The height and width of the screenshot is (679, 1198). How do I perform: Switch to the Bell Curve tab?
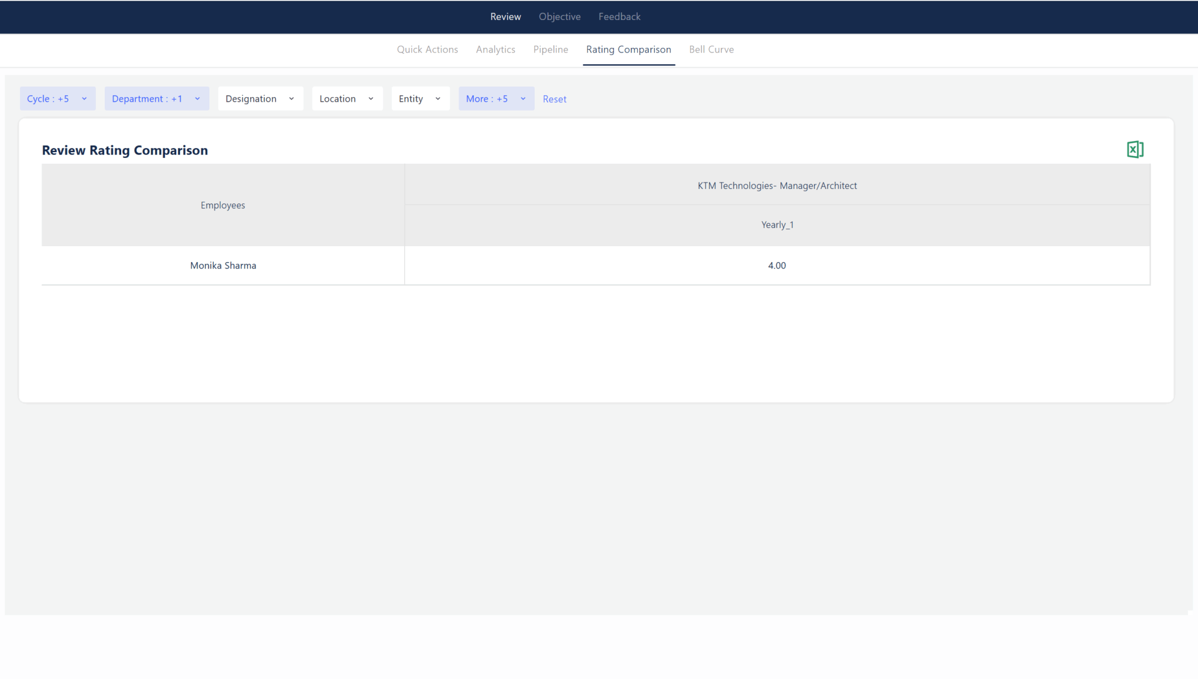[x=711, y=50]
